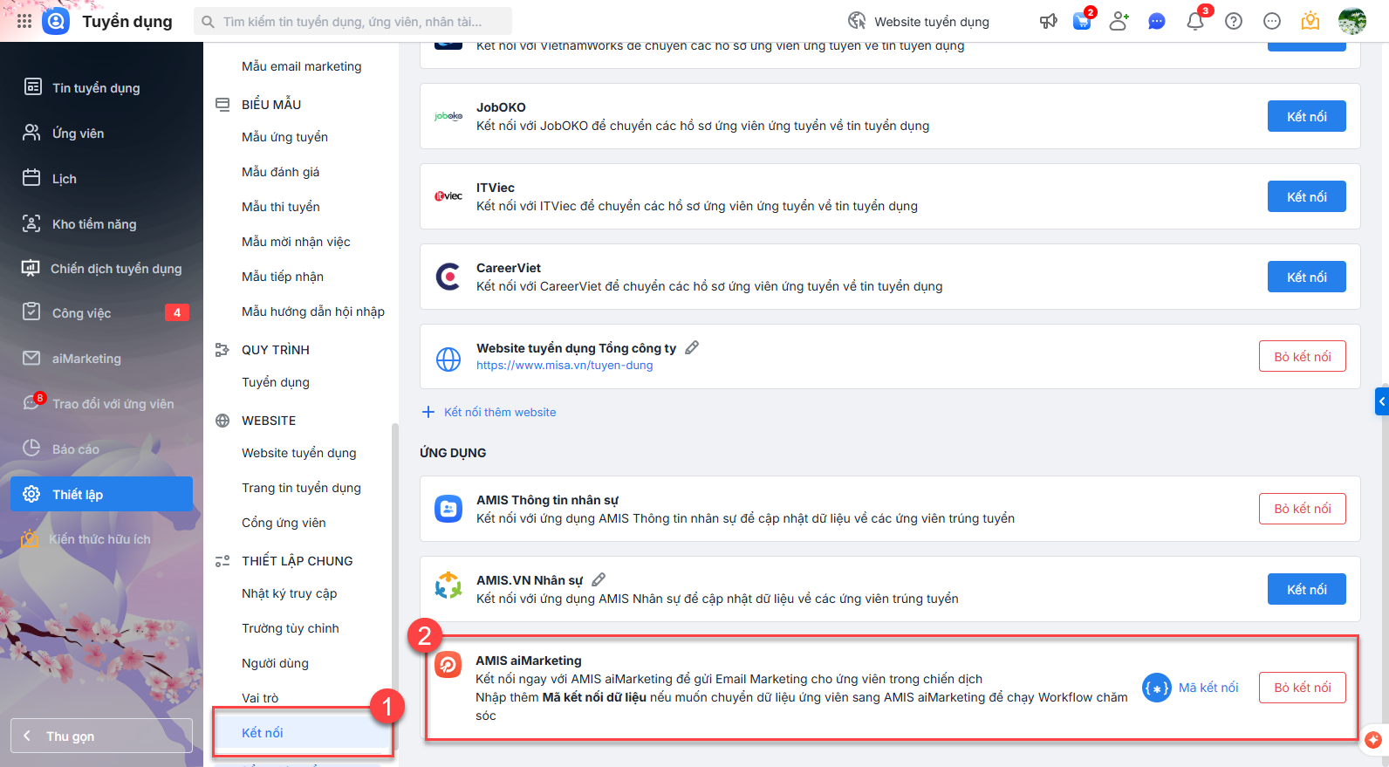The width and height of the screenshot is (1389, 767).
Task: Open Kho tiềm năng menu
Action: (x=101, y=223)
